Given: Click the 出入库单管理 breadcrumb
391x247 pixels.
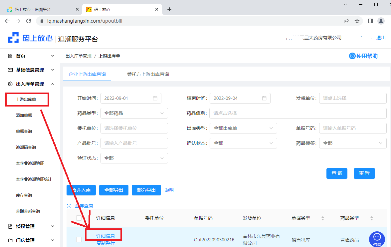Looking at the screenshot, I should pos(79,56).
